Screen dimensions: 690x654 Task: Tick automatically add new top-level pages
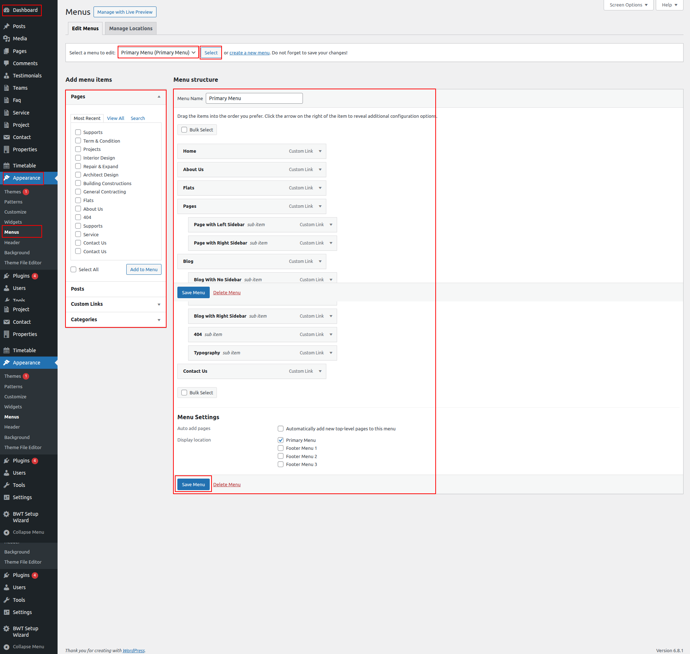(281, 429)
